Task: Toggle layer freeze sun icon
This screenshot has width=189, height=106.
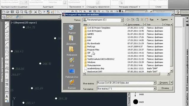Action: coord(11,17)
